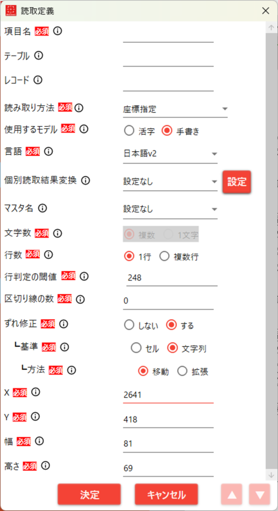
Task: Click the info icon beside 行判定の閾値
Action: pyautogui.click(x=84, y=276)
